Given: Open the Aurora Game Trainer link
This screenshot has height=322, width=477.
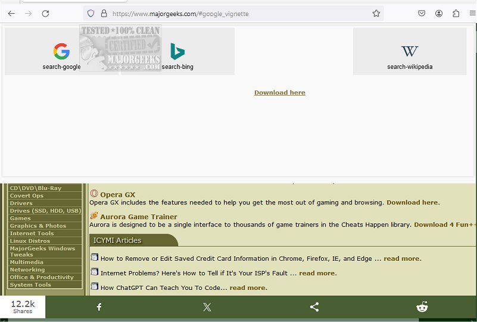Looking at the screenshot, I should pos(138,217).
